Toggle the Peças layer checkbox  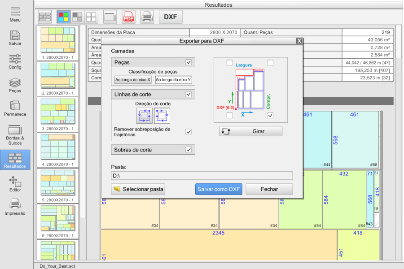(189, 62)
